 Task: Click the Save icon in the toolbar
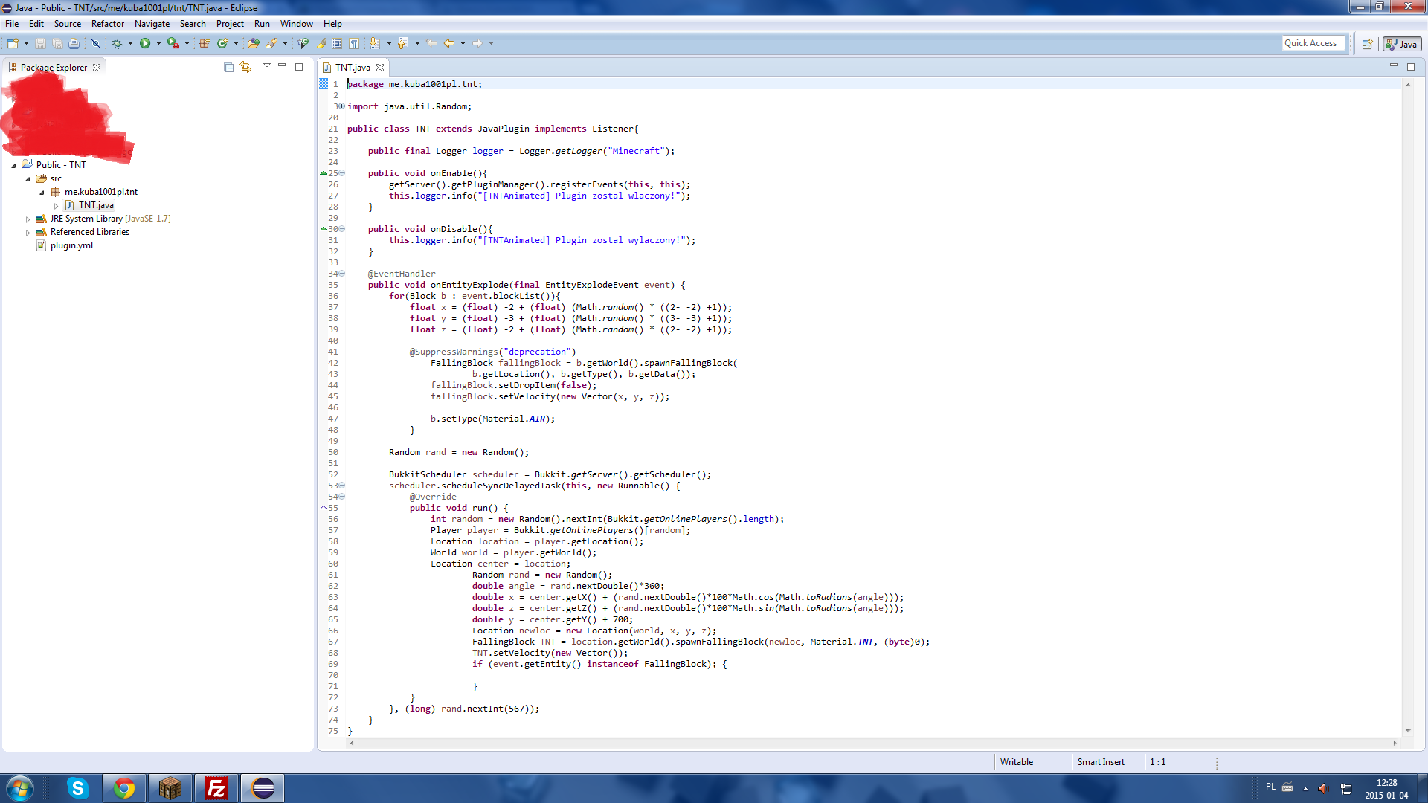(x=40, y=43)
